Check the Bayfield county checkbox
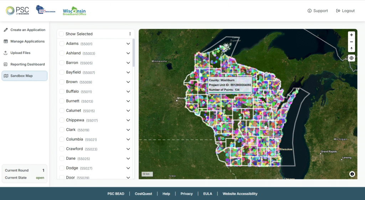 [x=62, y=72]
